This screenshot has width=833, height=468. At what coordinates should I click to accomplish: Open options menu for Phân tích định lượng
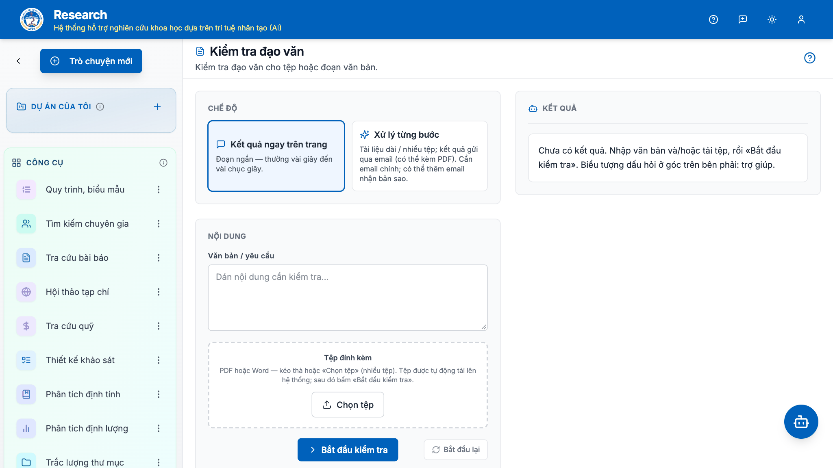[x=159, y=428]
